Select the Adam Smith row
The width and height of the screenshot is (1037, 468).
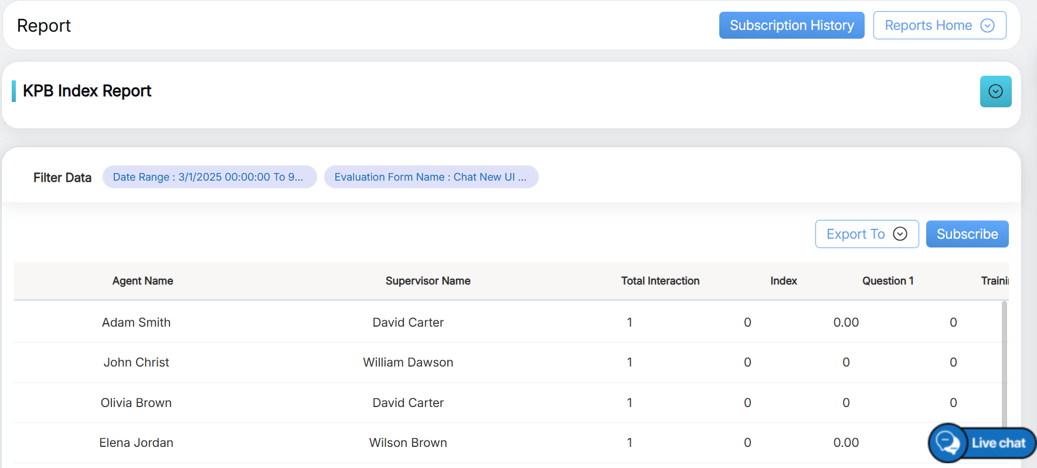tap(136, 323)
